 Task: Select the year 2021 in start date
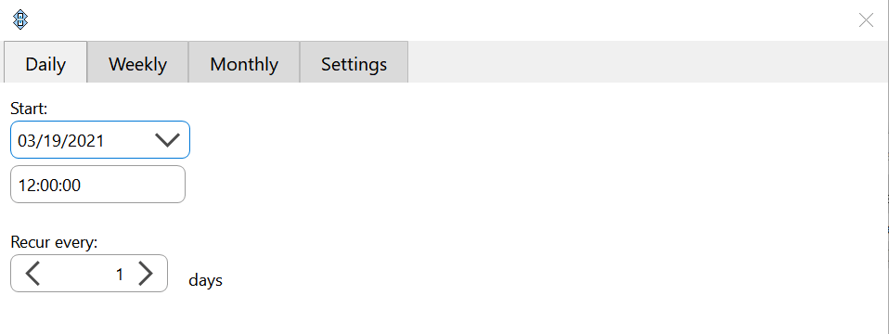tap(85, 140)
